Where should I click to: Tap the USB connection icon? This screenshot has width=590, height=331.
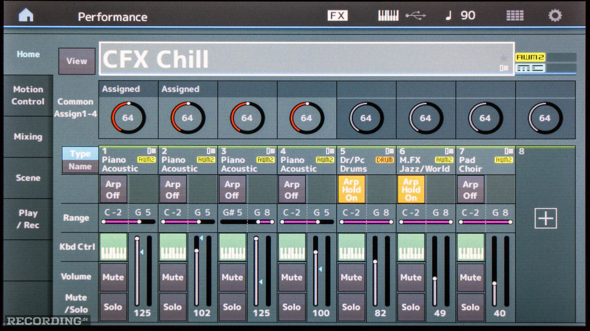click(x=415, y=15)
